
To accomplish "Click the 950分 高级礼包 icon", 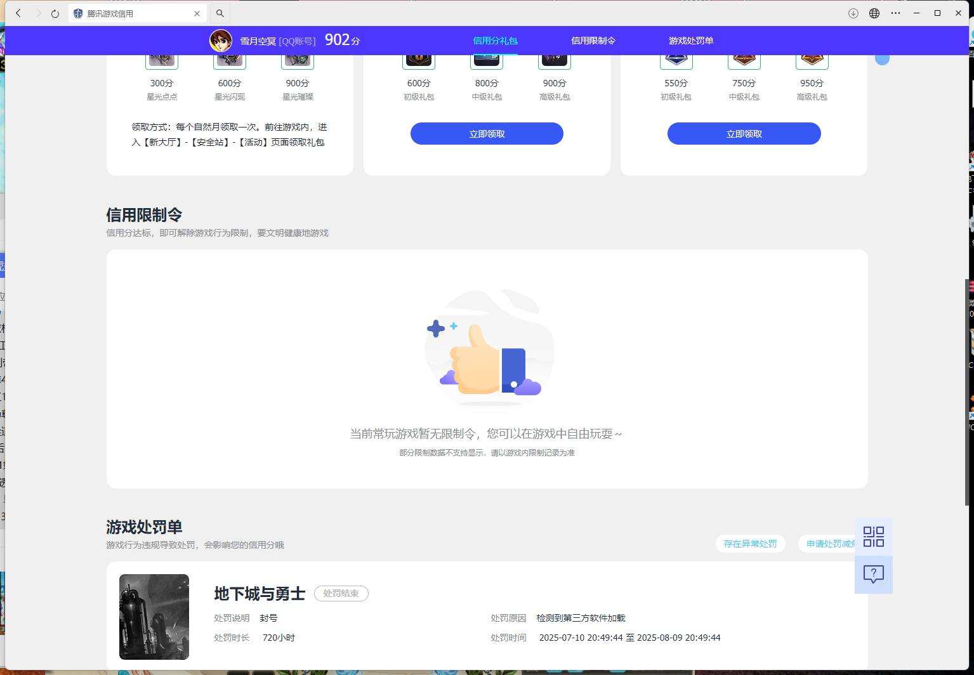I will (812, 62).
